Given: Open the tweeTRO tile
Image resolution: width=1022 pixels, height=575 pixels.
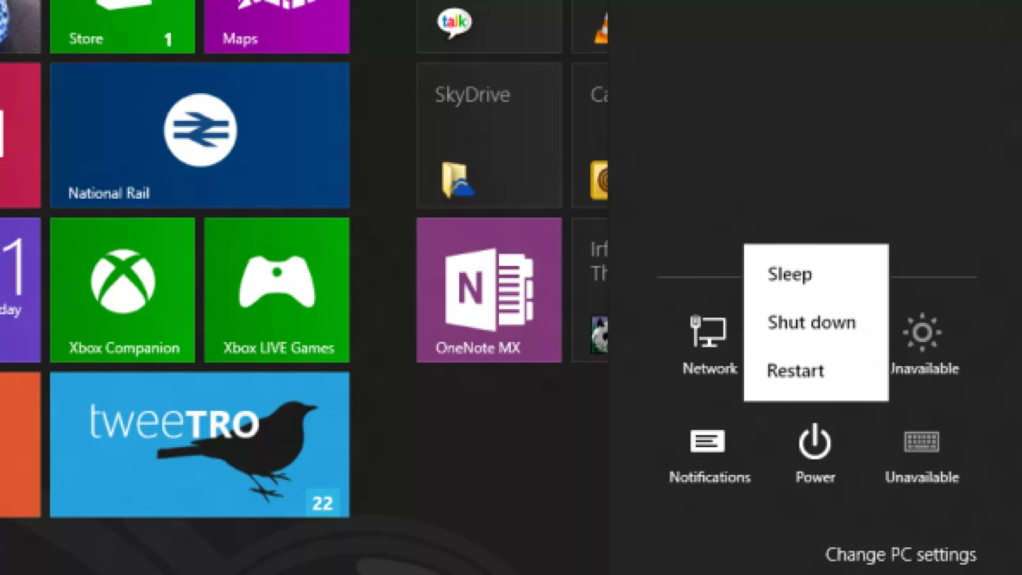Looking at the screenshot, I should tap(199, 445).
